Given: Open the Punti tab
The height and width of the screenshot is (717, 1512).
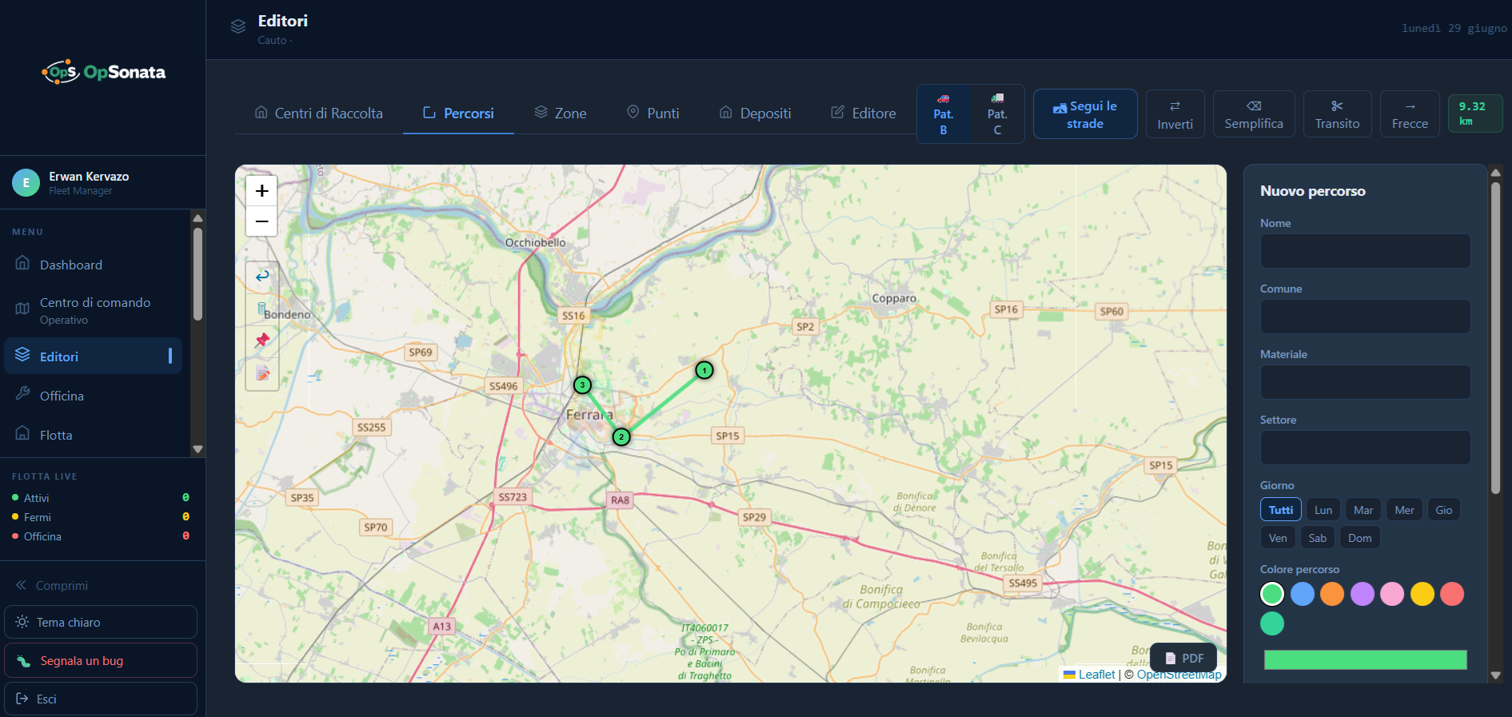Looking at the screenshot, I should click(652, 114).
